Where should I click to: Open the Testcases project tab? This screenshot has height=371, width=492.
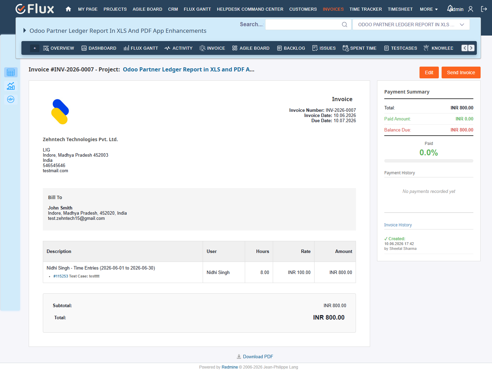point(401,48)
